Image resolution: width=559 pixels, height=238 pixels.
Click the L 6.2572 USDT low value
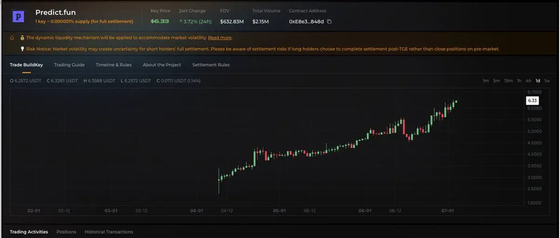tap(136, 81)
